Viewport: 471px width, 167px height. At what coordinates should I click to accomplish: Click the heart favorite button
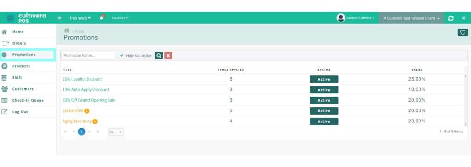point(463,33)
